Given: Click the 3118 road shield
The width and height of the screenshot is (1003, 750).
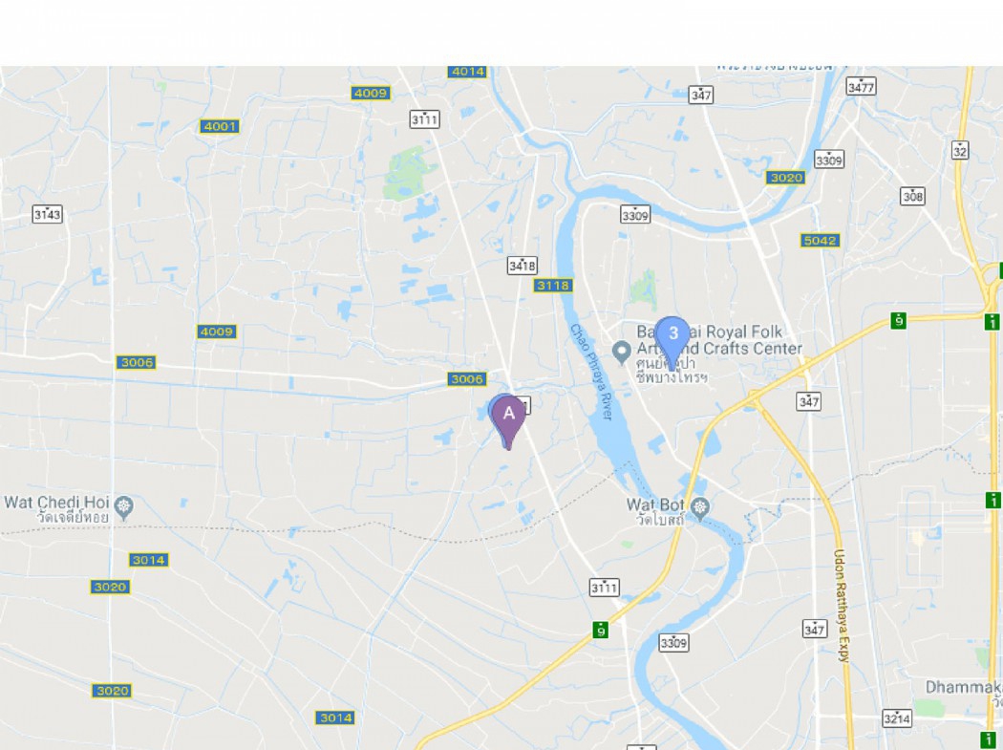Looking at the screenshot, I should tap(553, 286).
